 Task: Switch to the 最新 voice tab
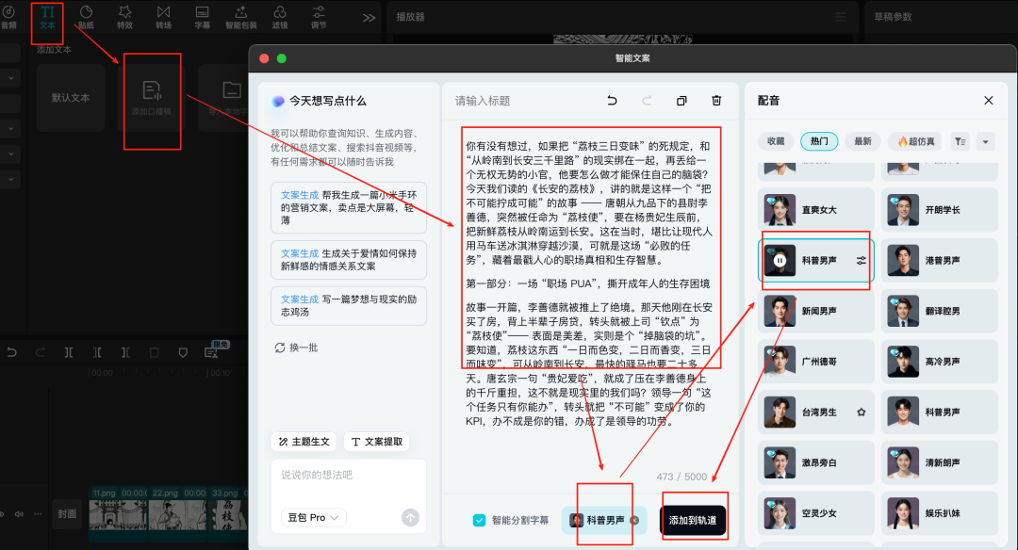tap(862, 141)
